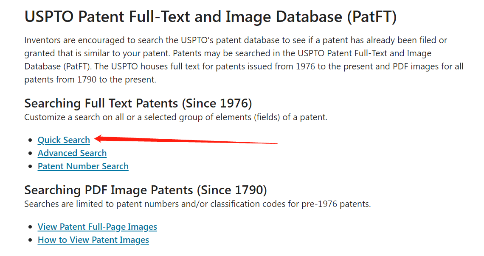Click the 'Searches are limited' description line
484x256 pixels.
click(197, 204)
